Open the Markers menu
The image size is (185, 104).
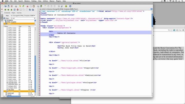(27, 1)
